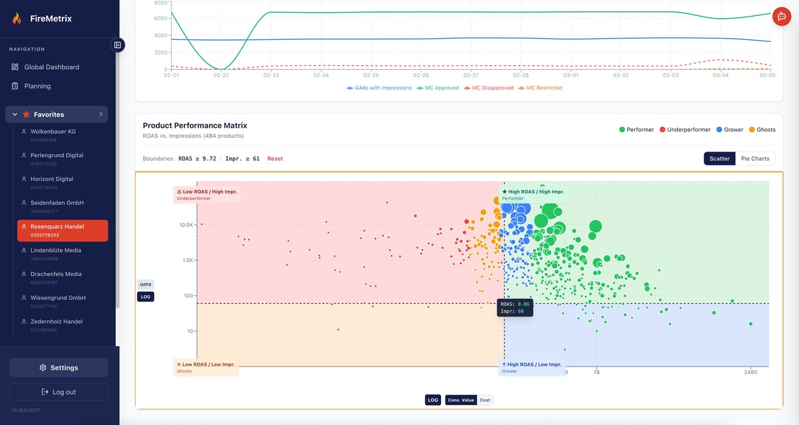The height and width of the screenshot is (425, 799).
Task: Select the Scatter view tab
Action: point(719,158)
